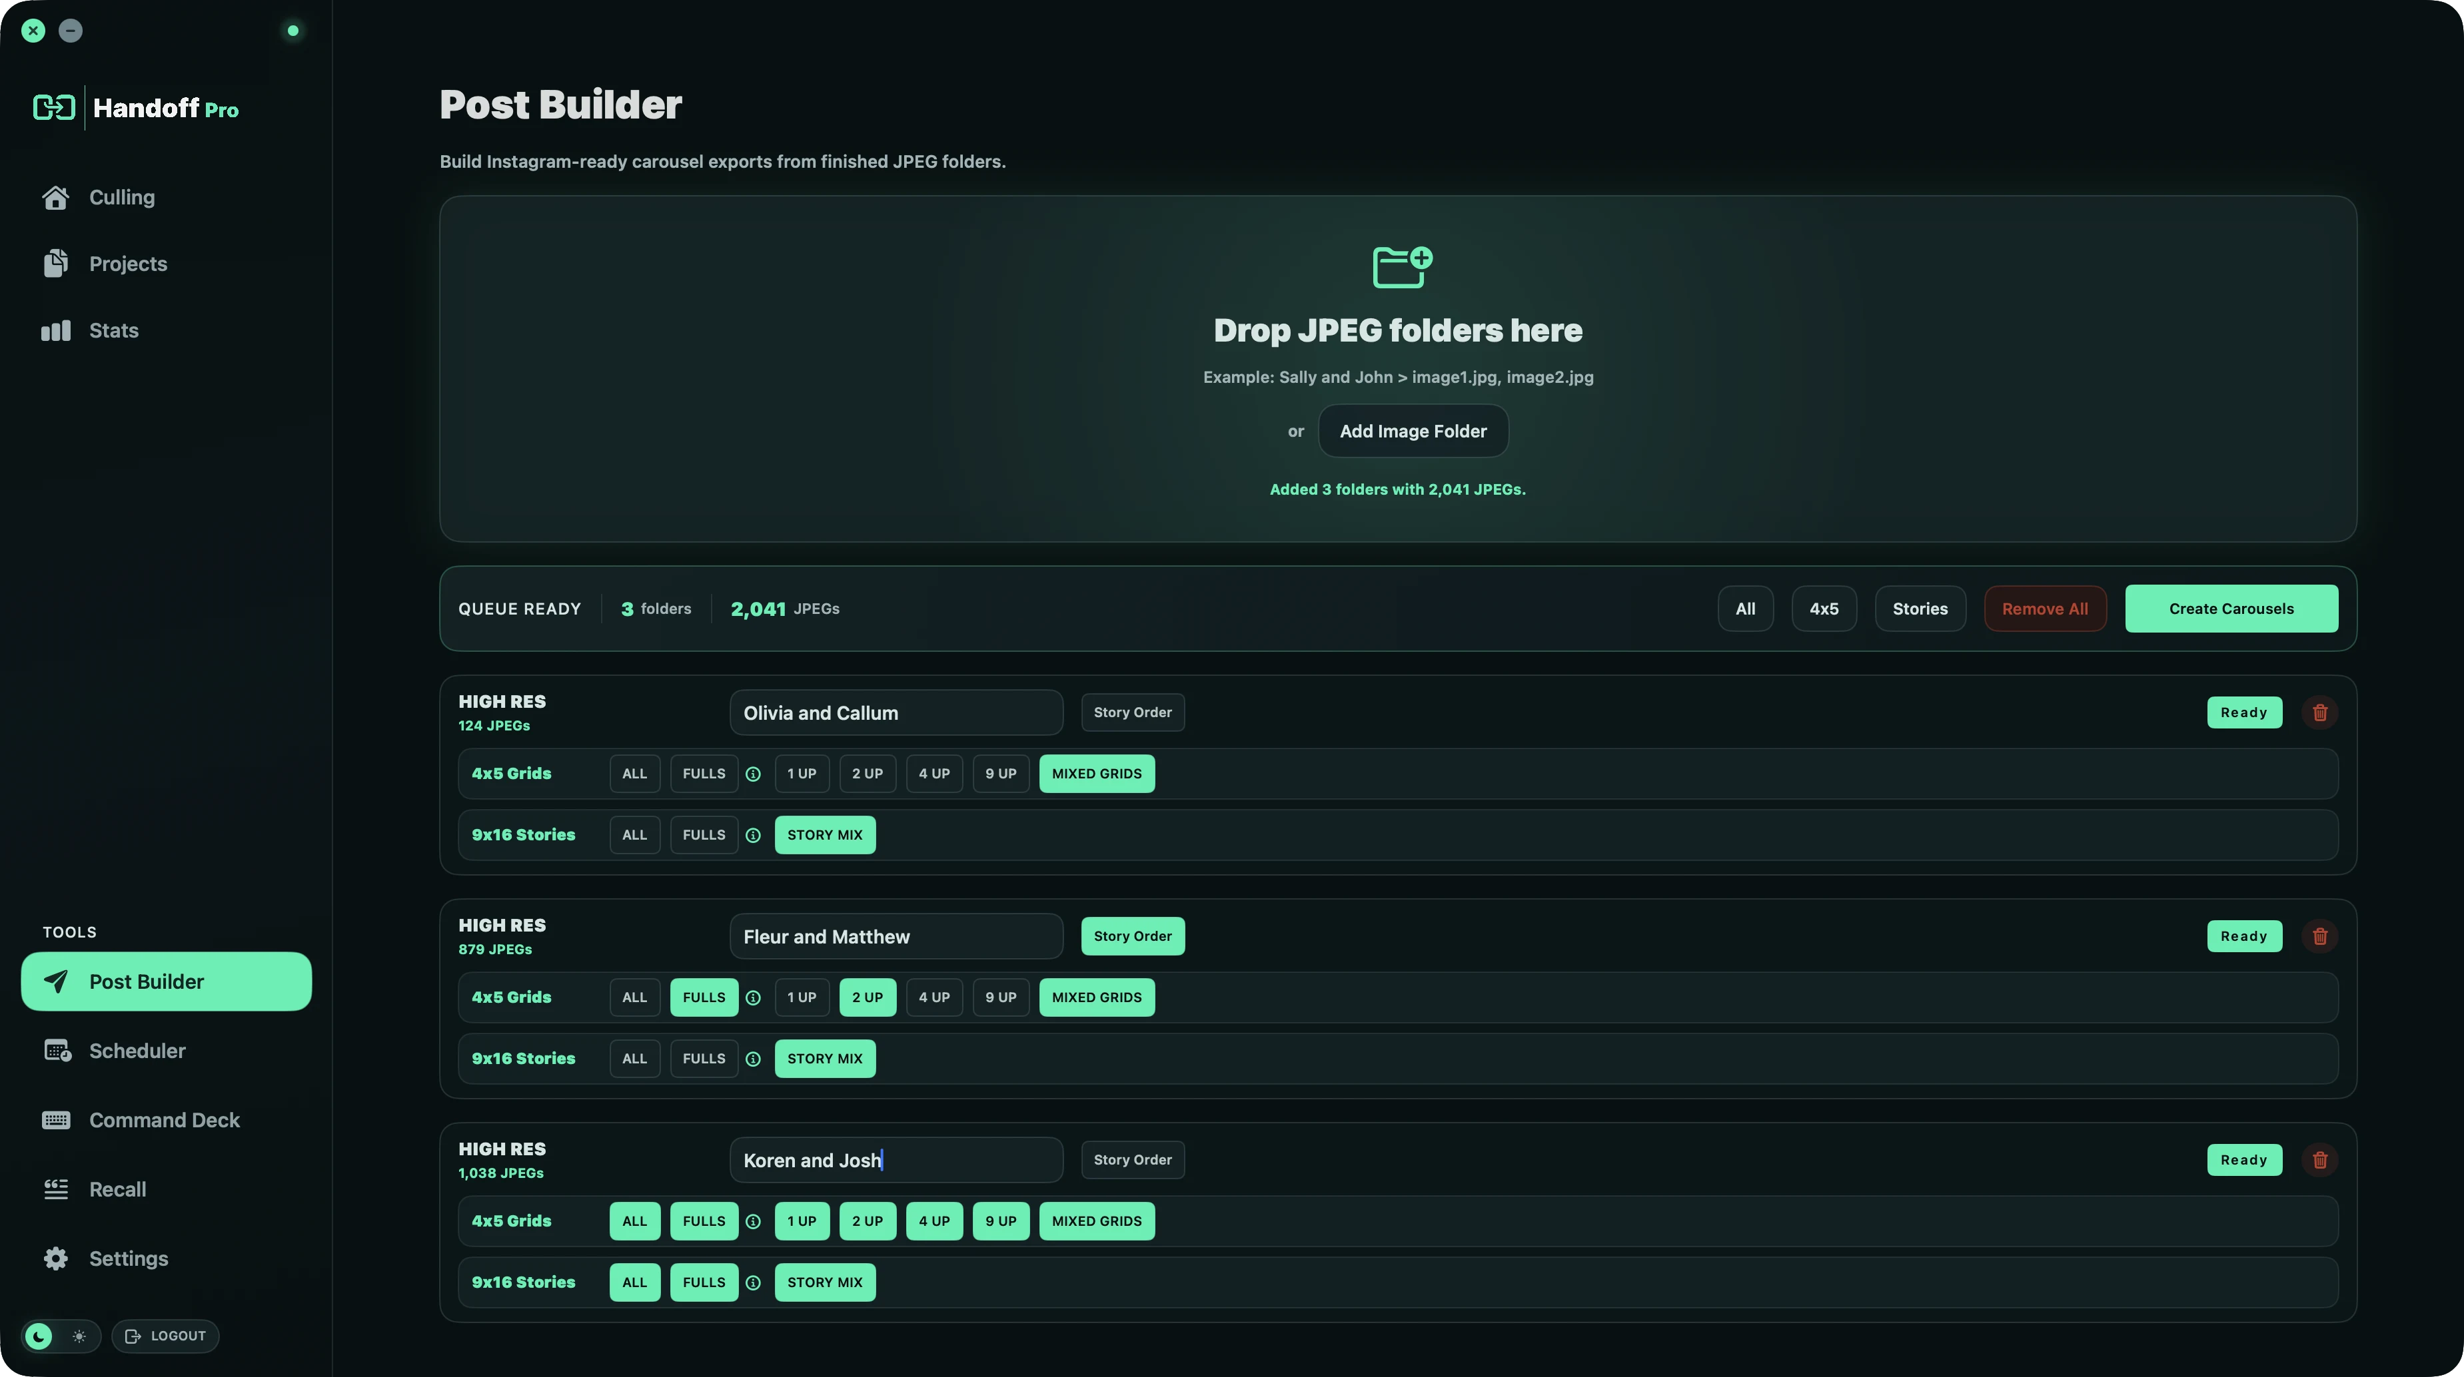Click Ready status for Olivia and Callum
The height and width of the screenshot is (1377, 2464).
coord(2244,713)
